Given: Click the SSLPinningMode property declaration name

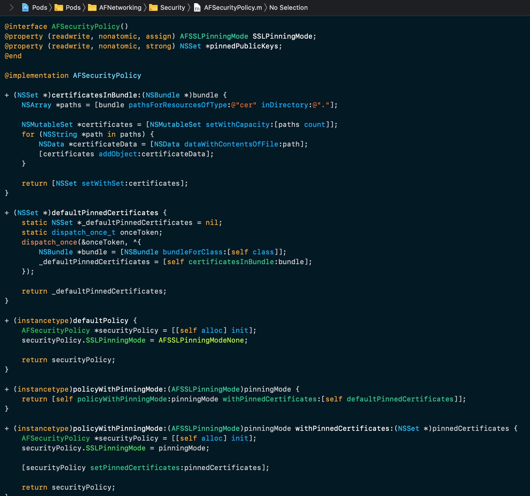Looking at the screenshot, I should point(282,36).
